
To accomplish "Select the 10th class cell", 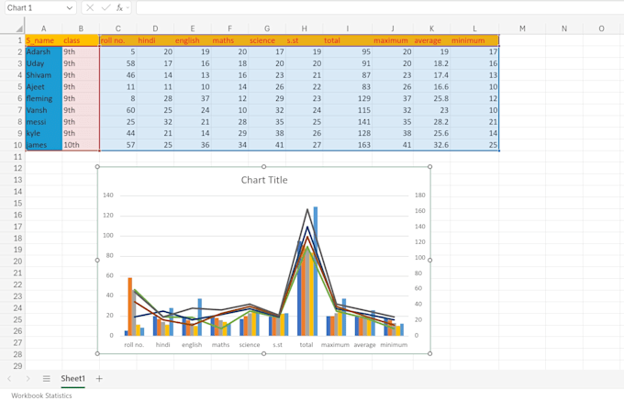I will [x=81, y=145].
